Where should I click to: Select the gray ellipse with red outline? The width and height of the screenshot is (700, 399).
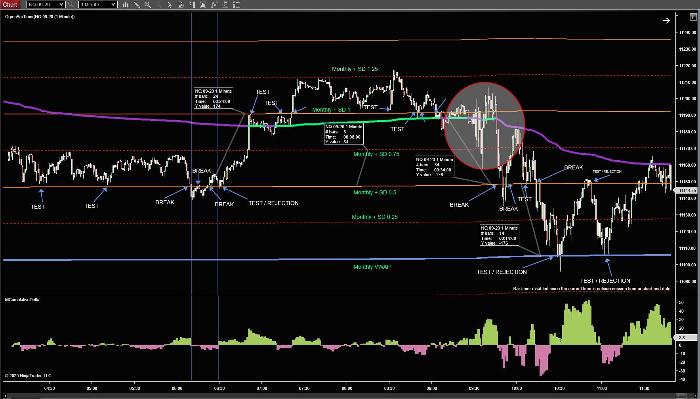pos(484,126)
